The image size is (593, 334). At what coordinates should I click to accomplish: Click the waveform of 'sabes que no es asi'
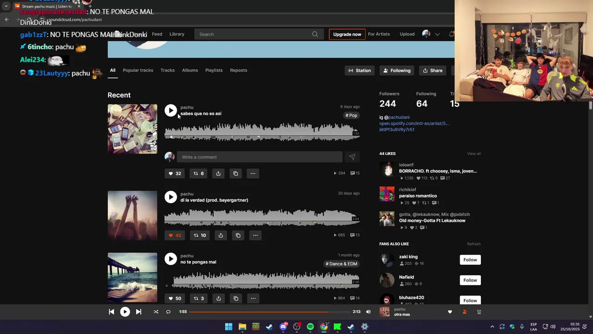[262, 131]
